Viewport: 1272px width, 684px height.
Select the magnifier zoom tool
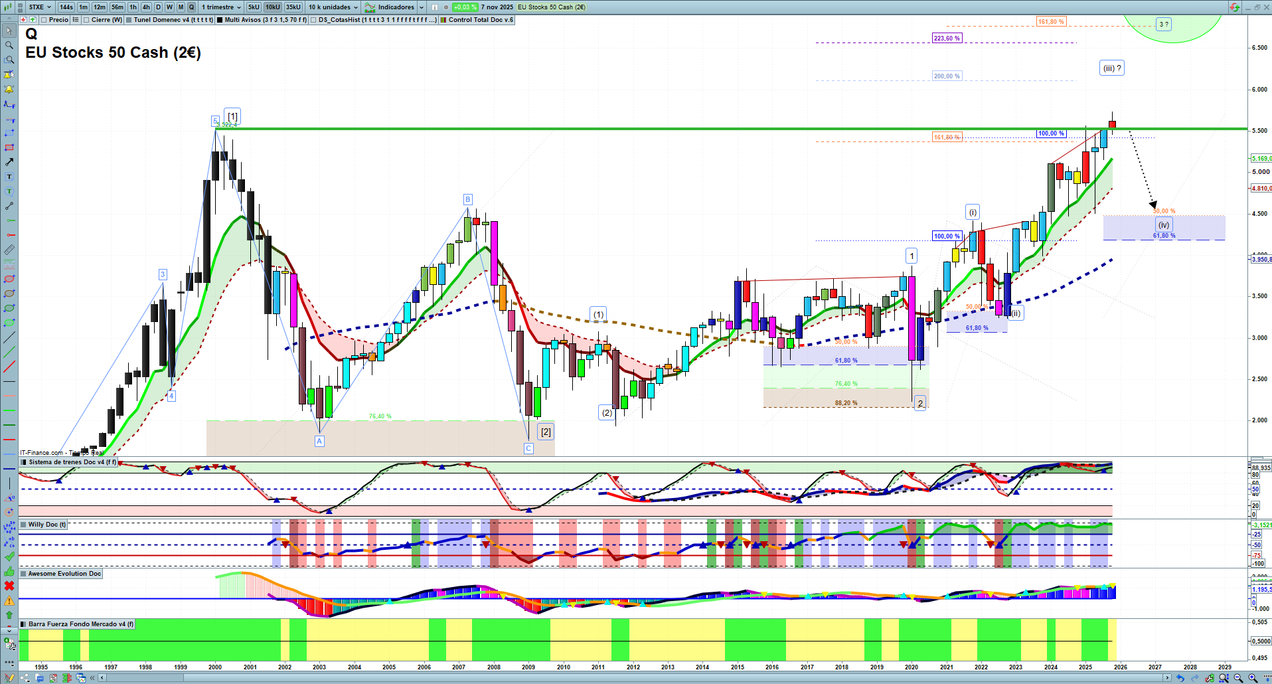tap(9, 45)
